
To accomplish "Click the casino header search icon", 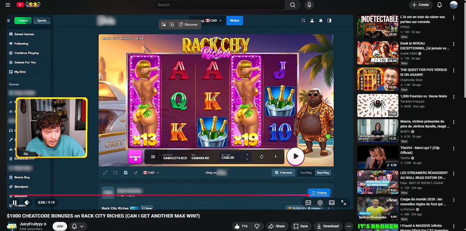I will (303, 21).
